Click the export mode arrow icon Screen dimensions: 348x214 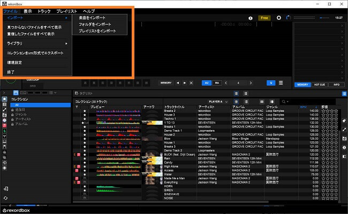tap(6, 189)
